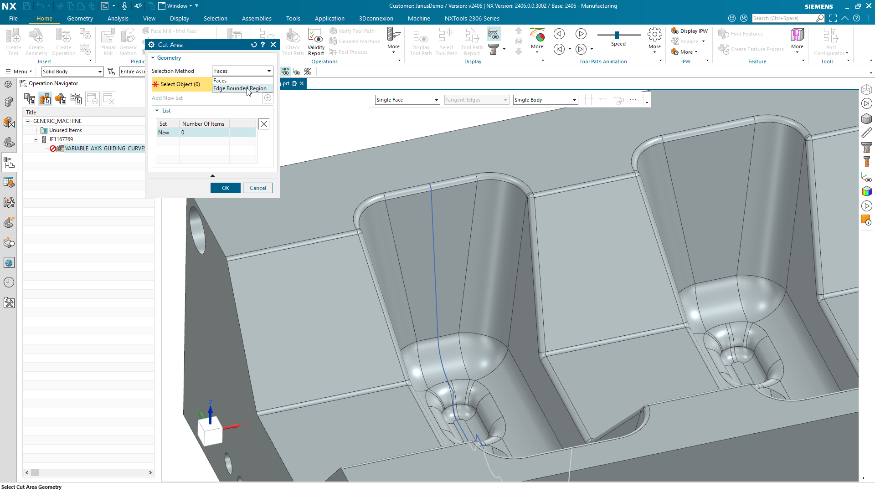Open animation settings gear More
This screenshot has height=492, width=875.
(654, 38)
